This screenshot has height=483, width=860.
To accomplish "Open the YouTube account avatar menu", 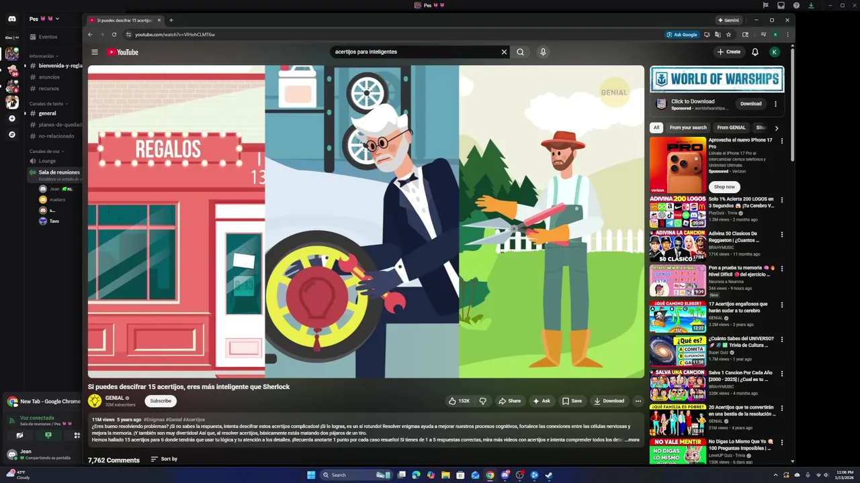I will pyautogui.click(x=775, y=52).
